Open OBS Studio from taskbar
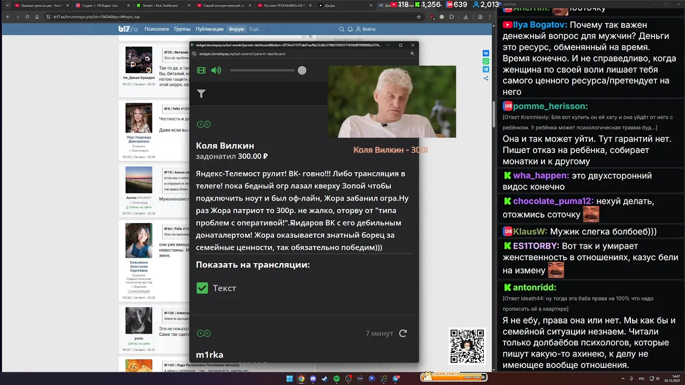 pyautogui.click(x=348, y=379)
